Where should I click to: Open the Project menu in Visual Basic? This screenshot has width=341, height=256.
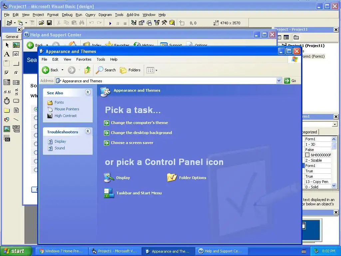38,15
